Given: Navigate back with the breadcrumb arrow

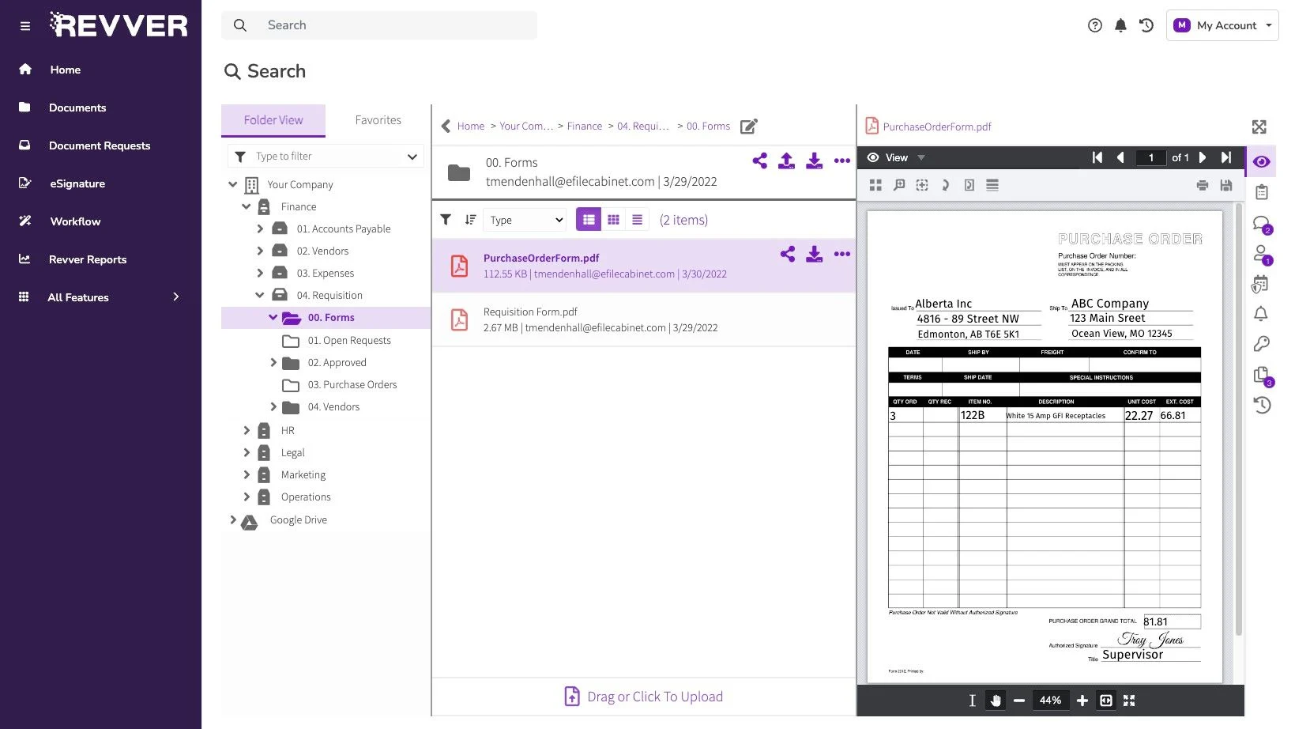Looking at the screenshot, I should pos(446,127).
